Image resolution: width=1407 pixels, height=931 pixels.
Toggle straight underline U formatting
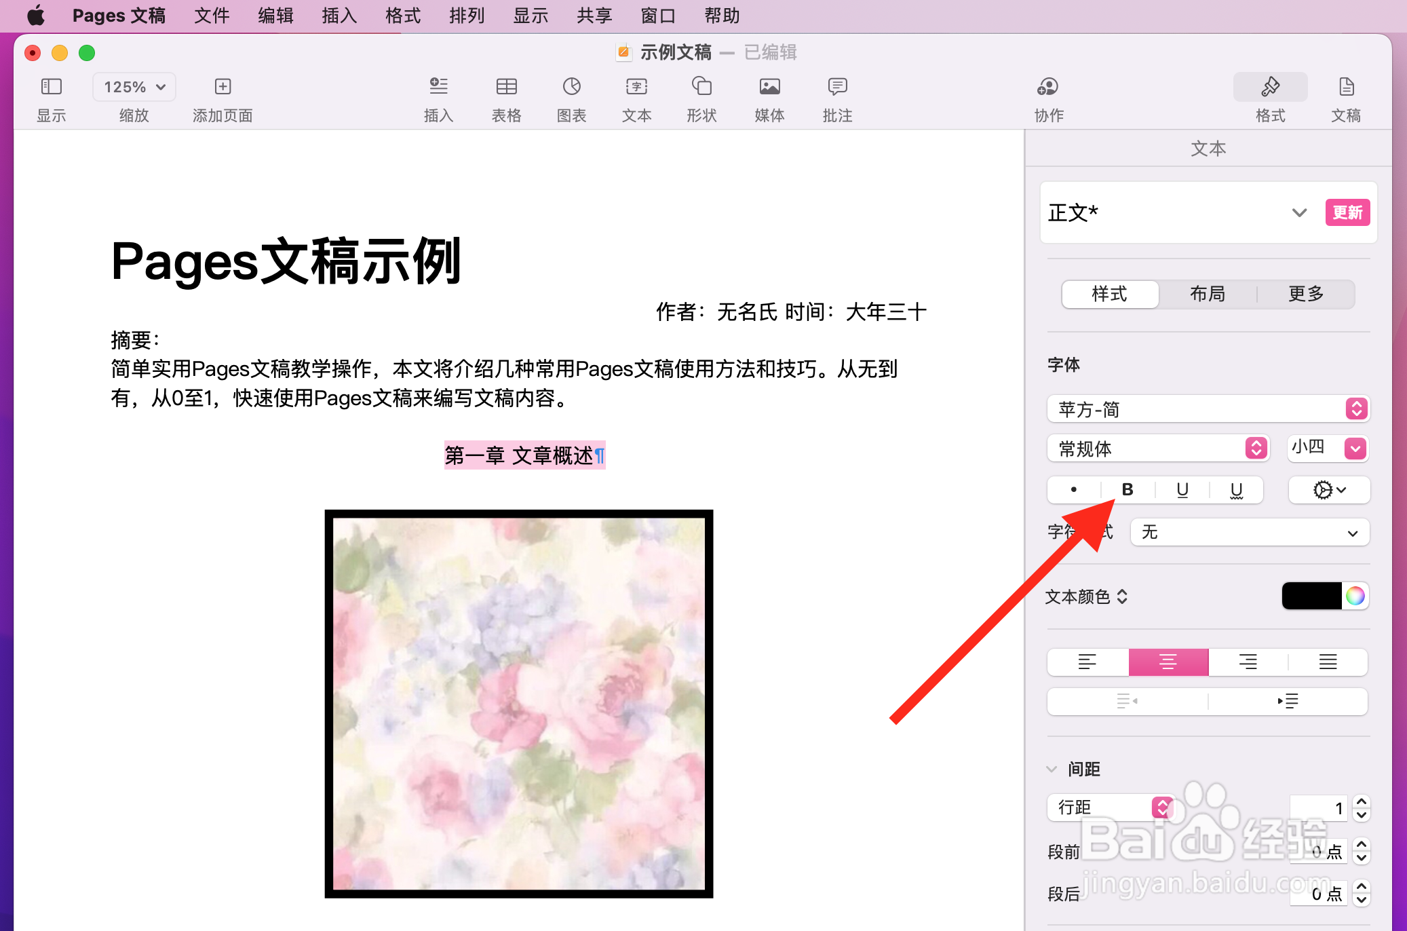click(1182, 490)
